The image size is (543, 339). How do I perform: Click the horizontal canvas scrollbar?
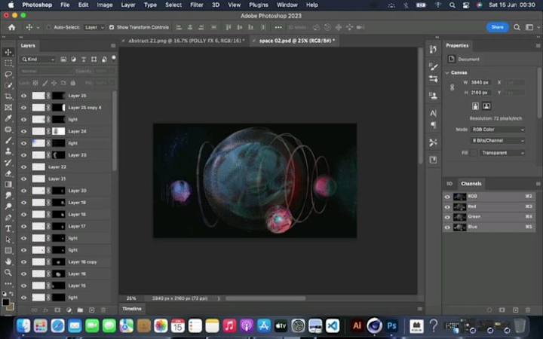(x=265, y=298)
